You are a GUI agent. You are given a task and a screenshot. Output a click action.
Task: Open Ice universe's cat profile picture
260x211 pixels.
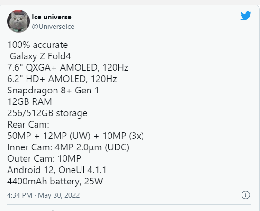18,21
